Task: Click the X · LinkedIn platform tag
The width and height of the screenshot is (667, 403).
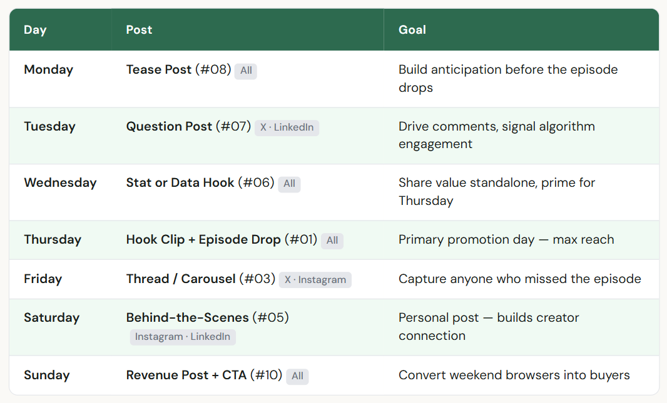Action: (287, 127)
